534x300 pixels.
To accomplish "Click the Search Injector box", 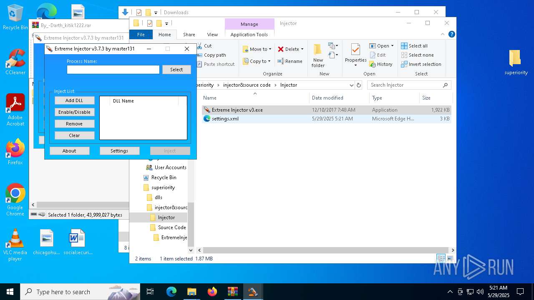I will (409, 85).
